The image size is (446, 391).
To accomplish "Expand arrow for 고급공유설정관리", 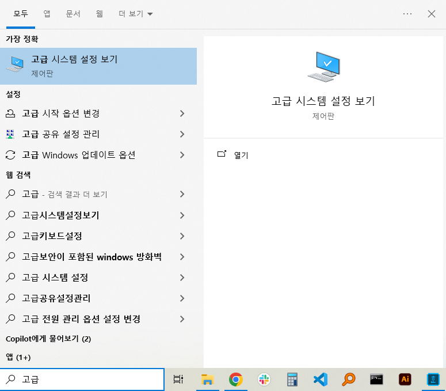I will click(x=182, y=298).
